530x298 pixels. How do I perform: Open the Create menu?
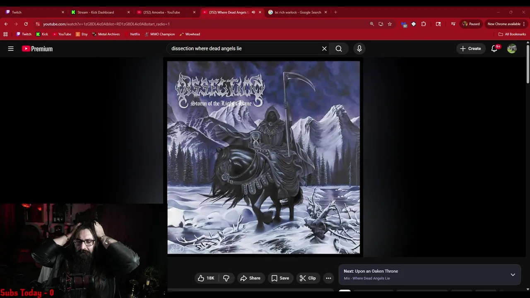point(470,48)
